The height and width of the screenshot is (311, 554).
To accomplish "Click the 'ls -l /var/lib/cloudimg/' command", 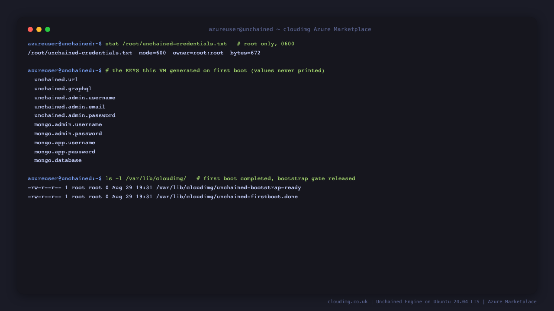I will (146, 179).
